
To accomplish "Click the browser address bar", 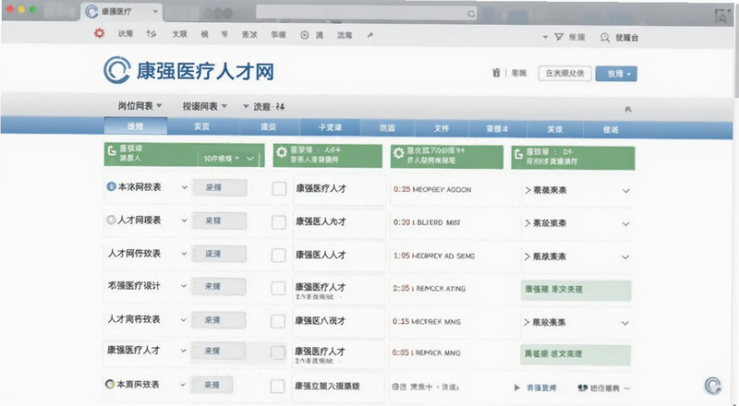I will (x=366, y=13).
